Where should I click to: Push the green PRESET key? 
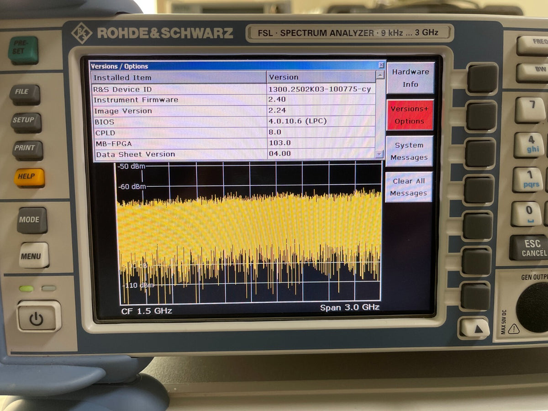[23, 50]
